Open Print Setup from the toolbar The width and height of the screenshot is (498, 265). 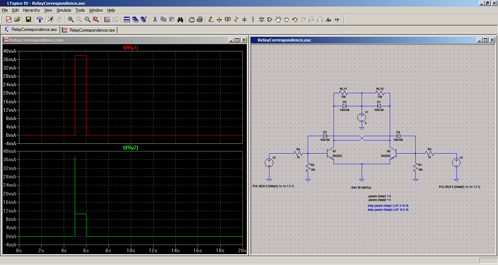click(x=191, y=19)
